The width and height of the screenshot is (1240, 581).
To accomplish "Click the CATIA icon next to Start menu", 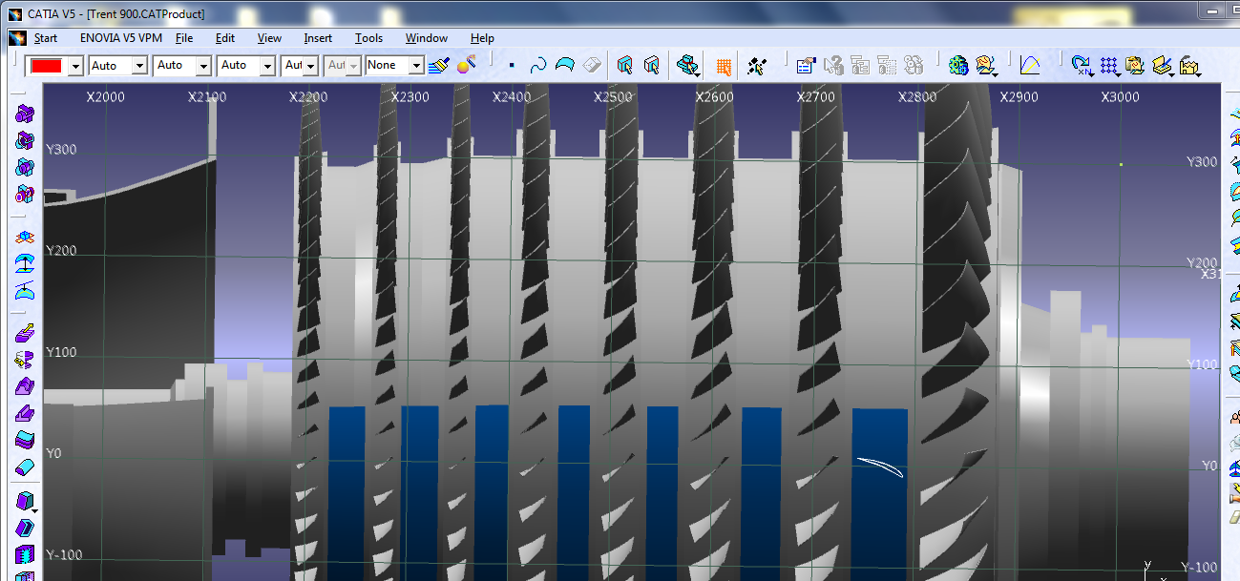I will (17, 38).
